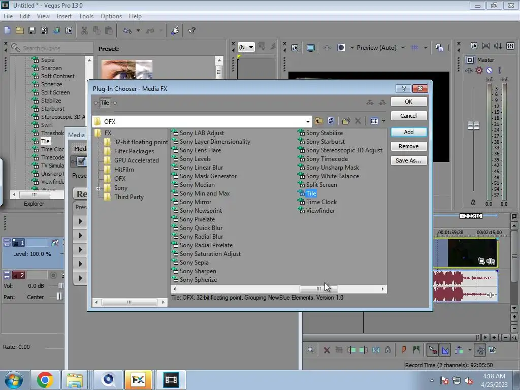The height and width of the screenshot is (390, 520).
Task: Open the File menu
Action: point(8,16)
